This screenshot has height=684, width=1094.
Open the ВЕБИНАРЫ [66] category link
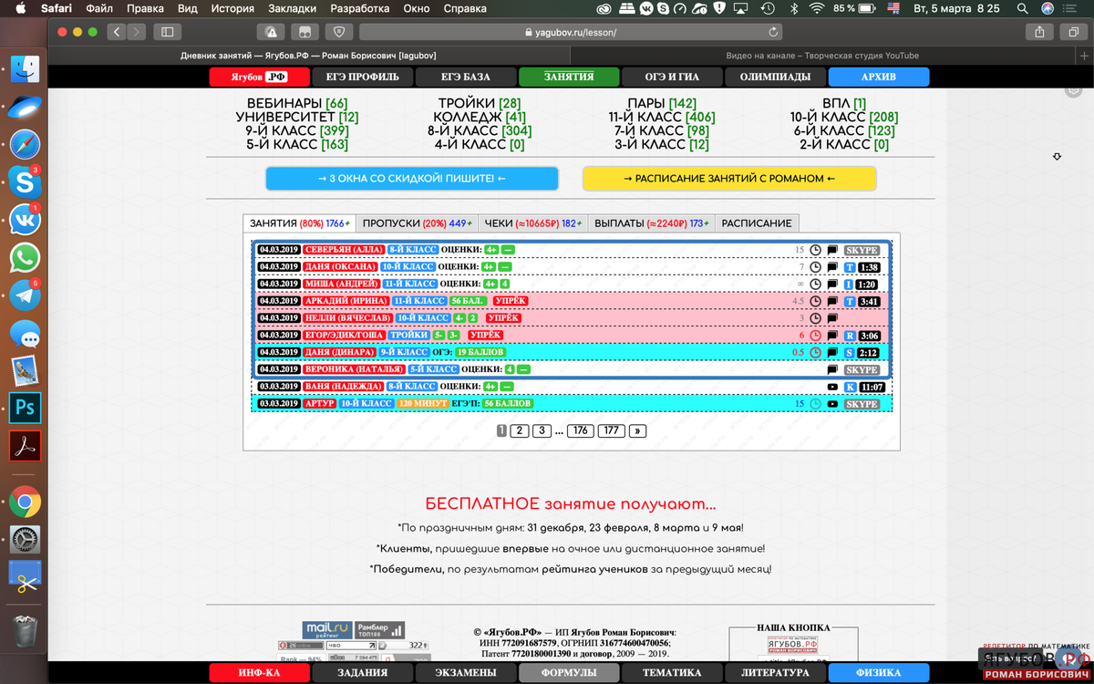(x=297, y=104)
